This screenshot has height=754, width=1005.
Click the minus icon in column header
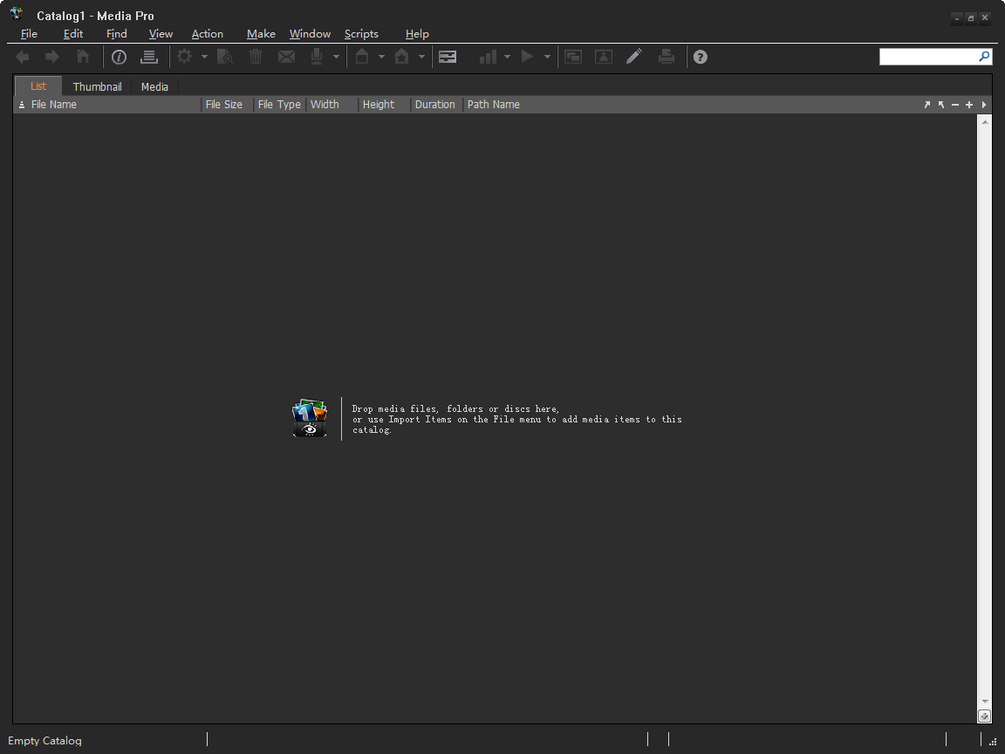click(x=955, y=105)
